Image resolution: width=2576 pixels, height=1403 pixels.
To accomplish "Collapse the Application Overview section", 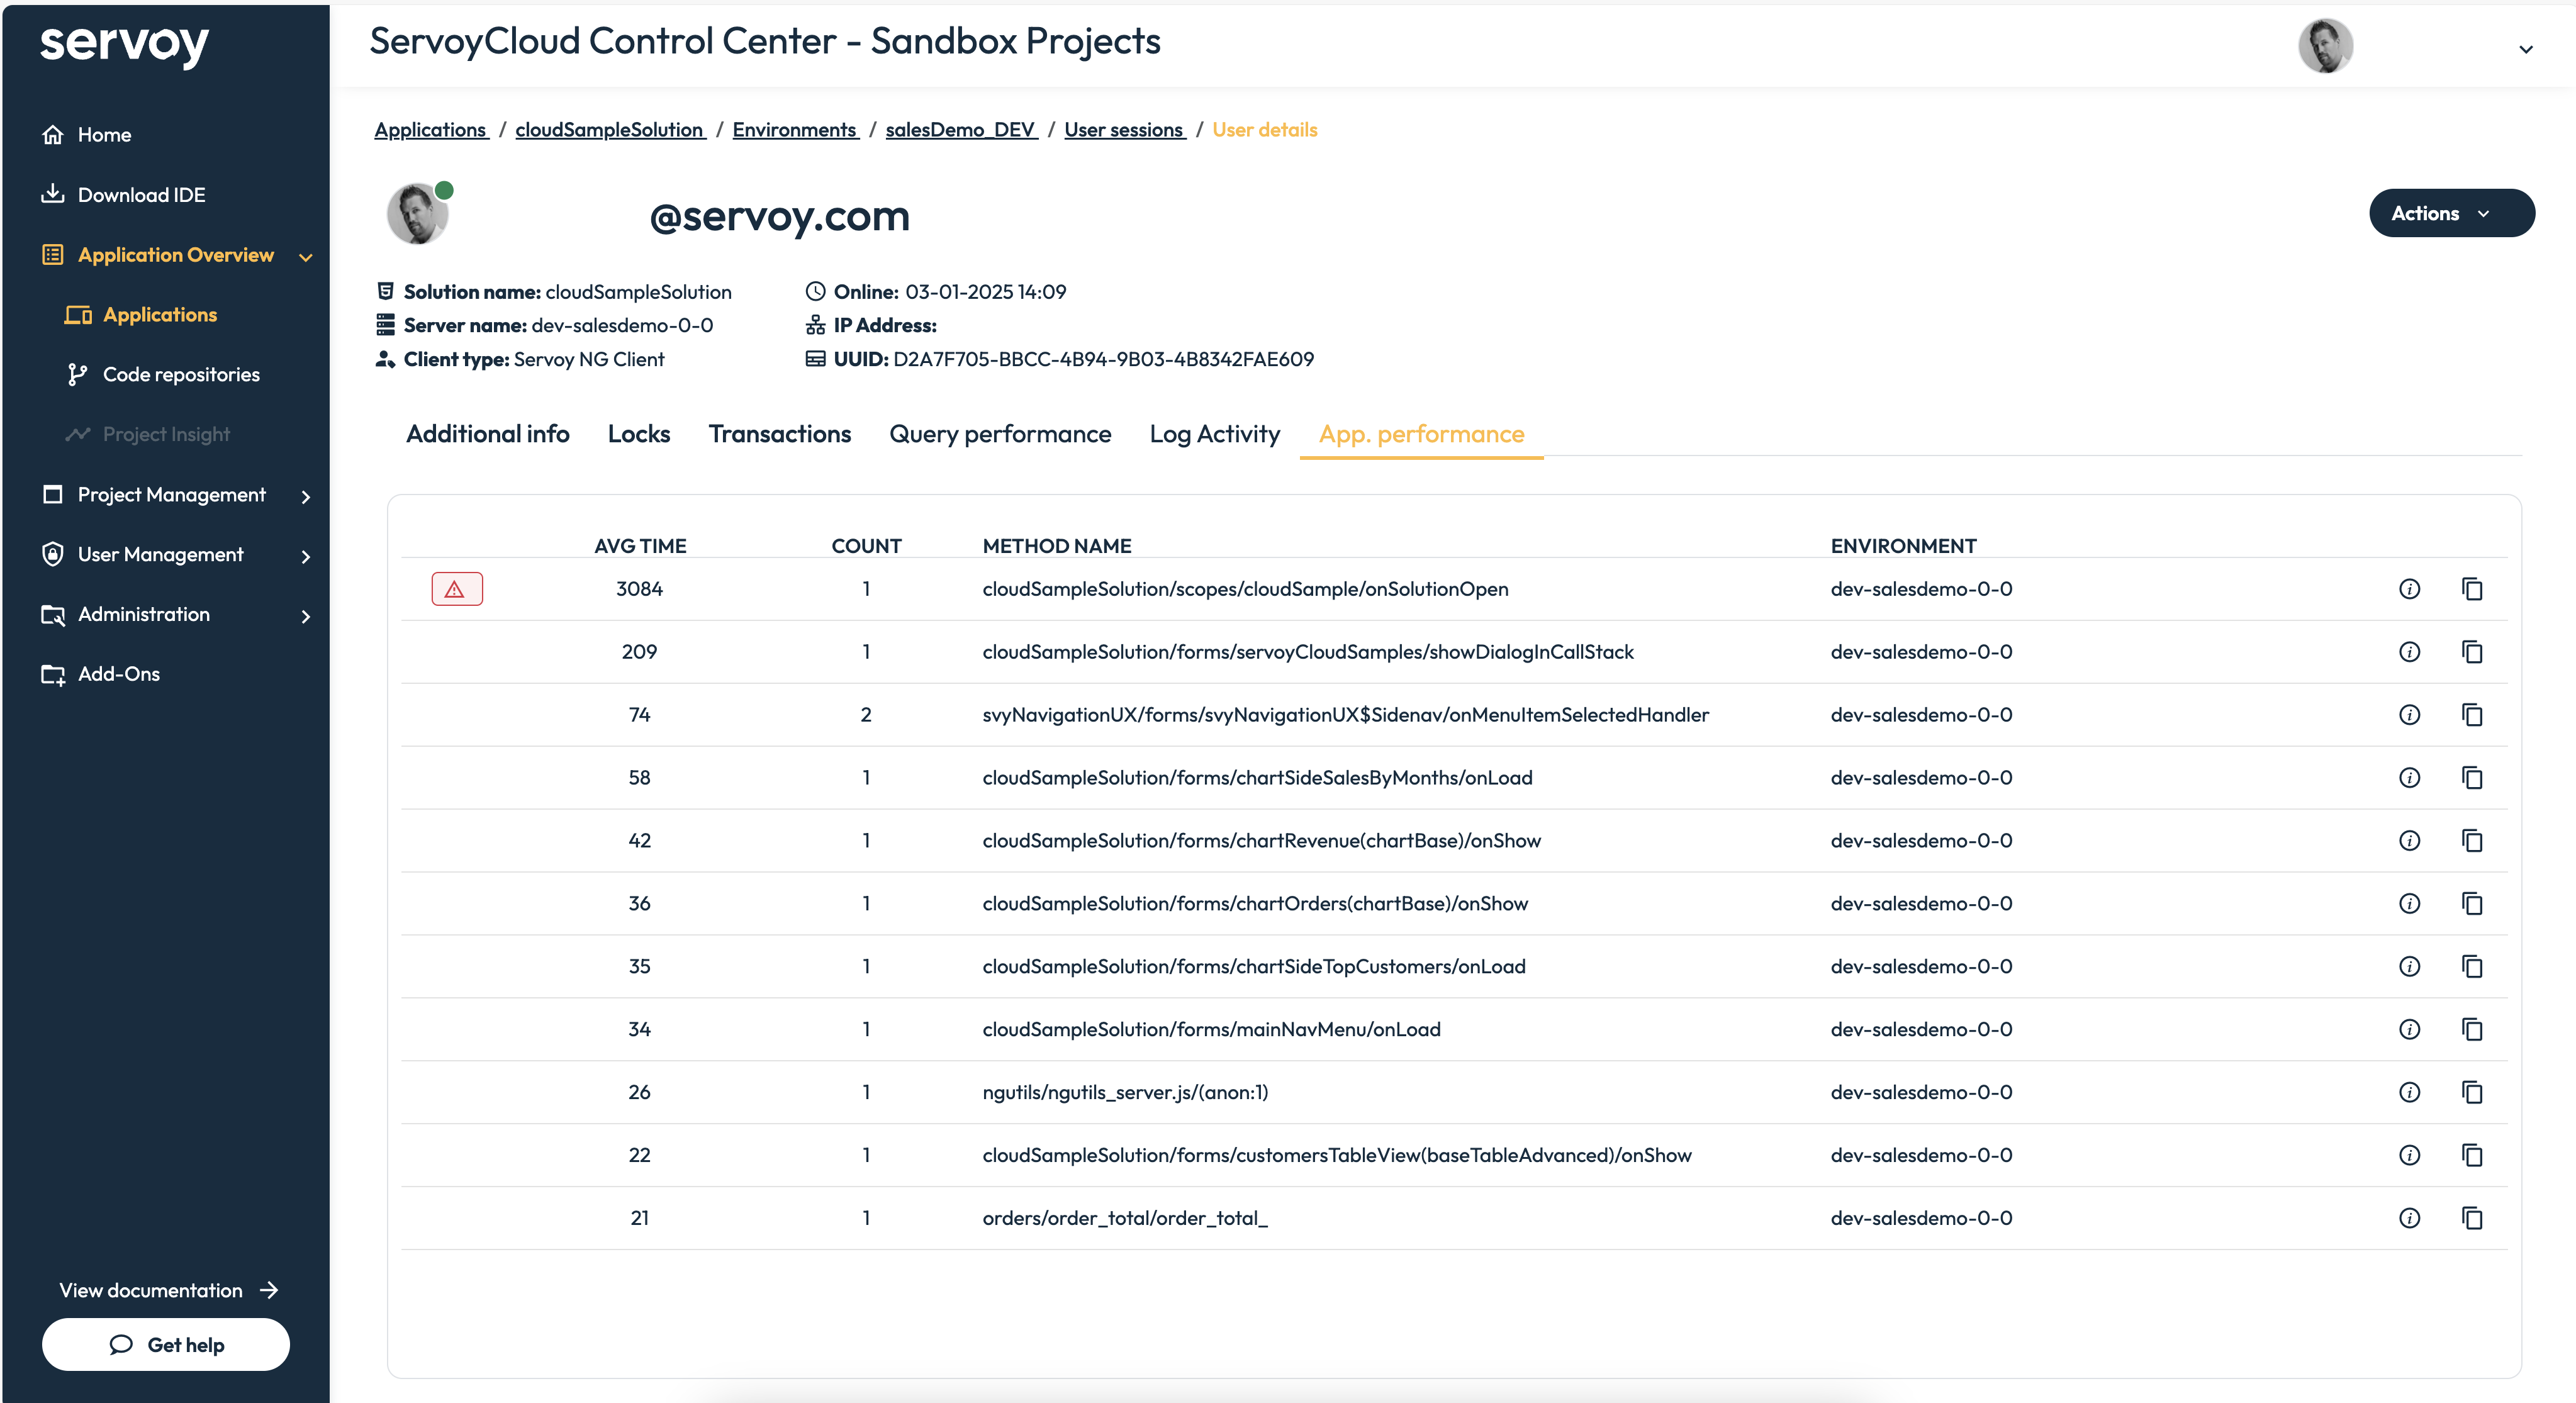I will (x=306, y=257).
